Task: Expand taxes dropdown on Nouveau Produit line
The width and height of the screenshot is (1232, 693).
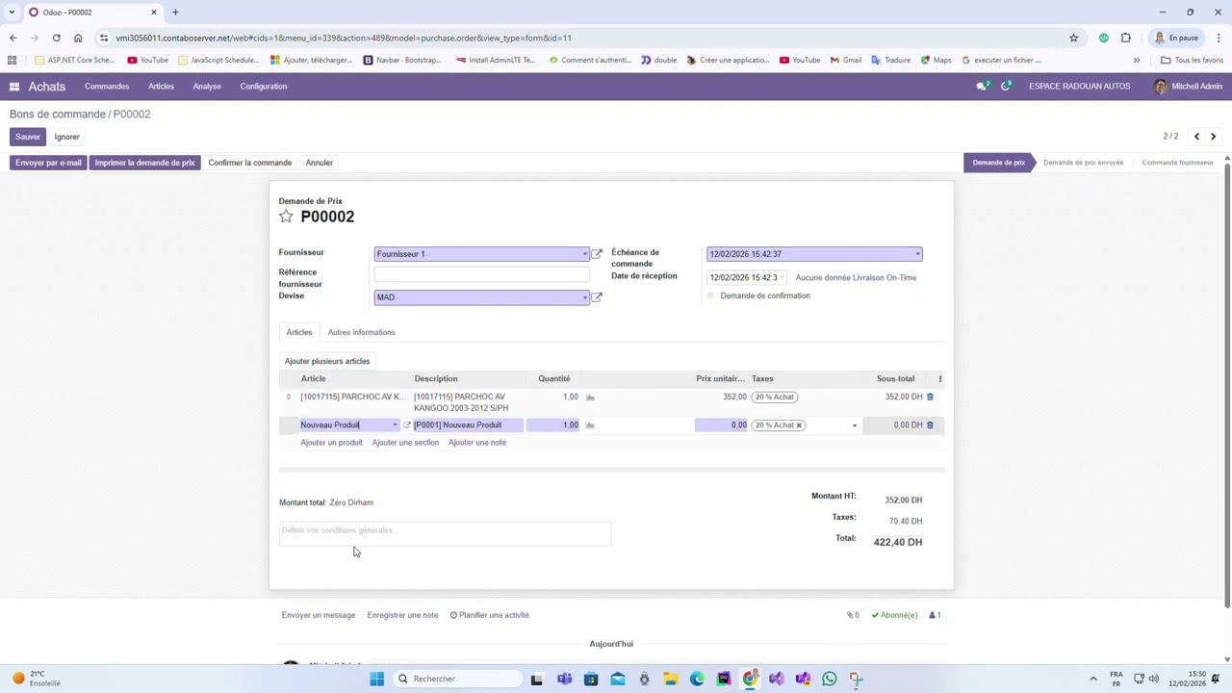Action: pos(854,424)
